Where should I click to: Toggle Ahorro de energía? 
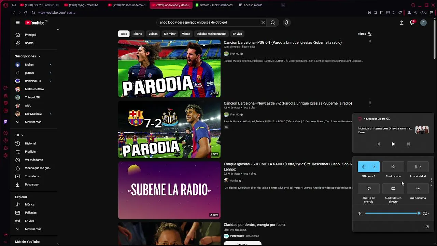tap(369, 189)
